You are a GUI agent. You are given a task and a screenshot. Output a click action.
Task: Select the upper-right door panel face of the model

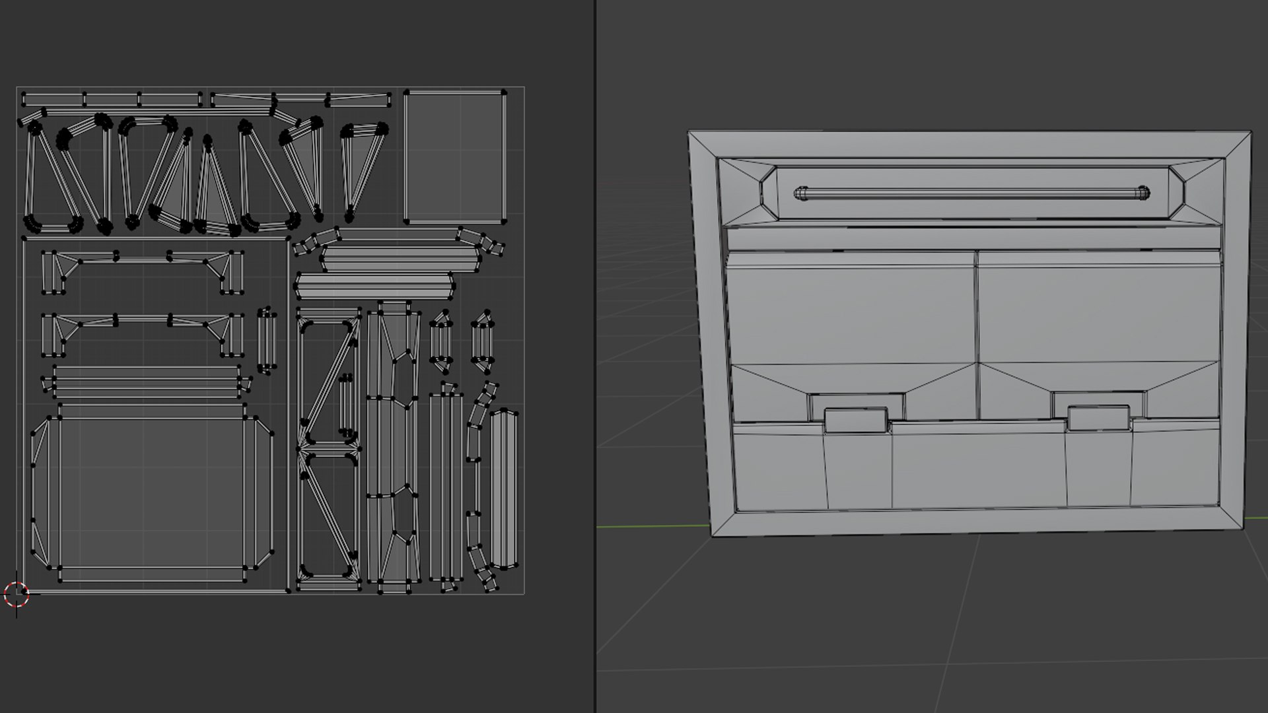click(1099, 313)
